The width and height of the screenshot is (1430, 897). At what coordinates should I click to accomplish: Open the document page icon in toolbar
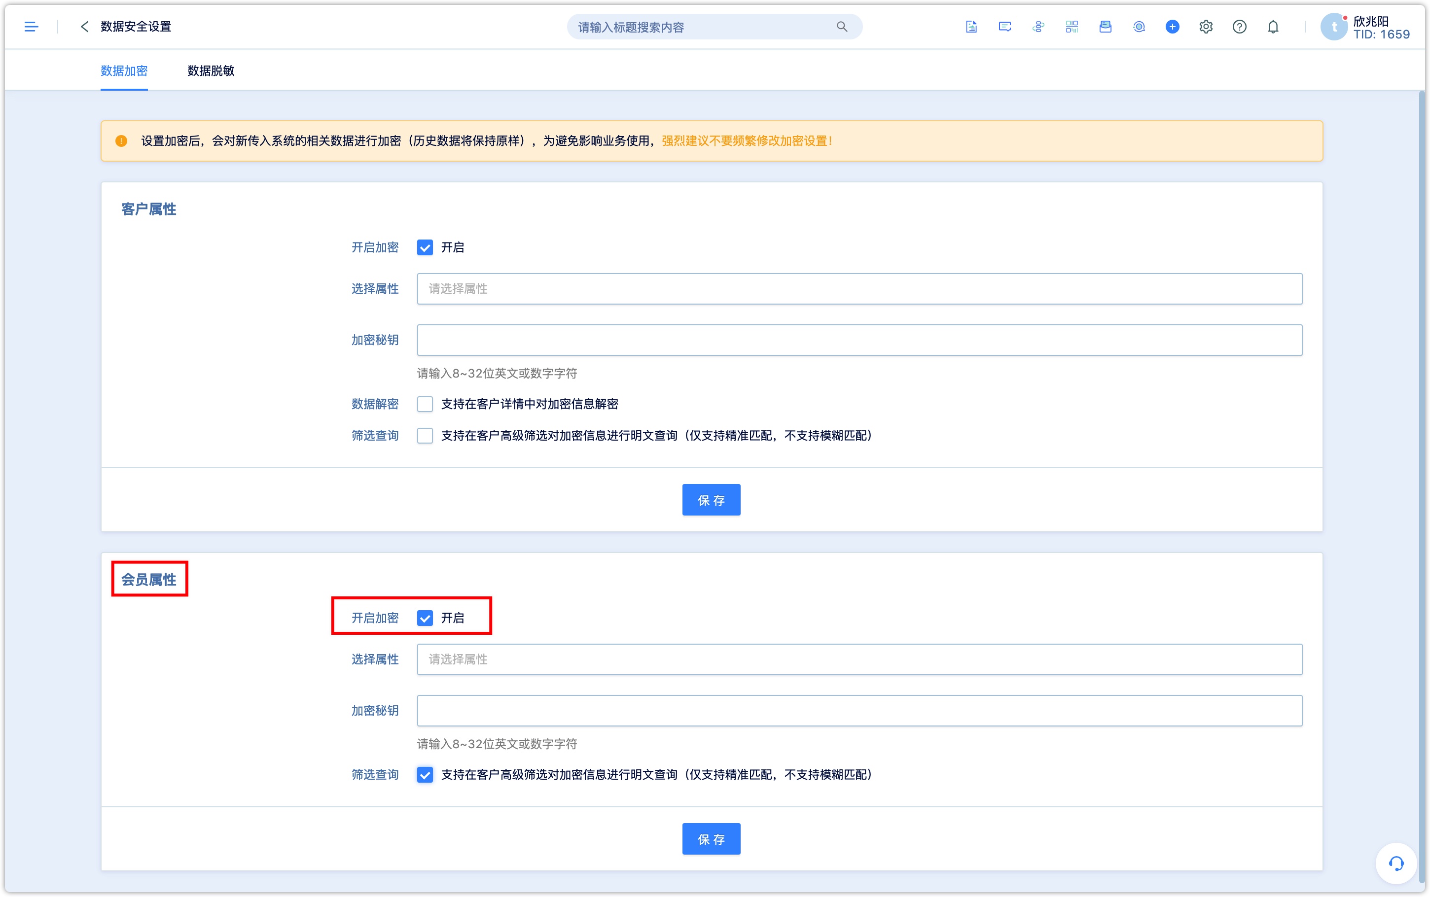pos(971,27)
